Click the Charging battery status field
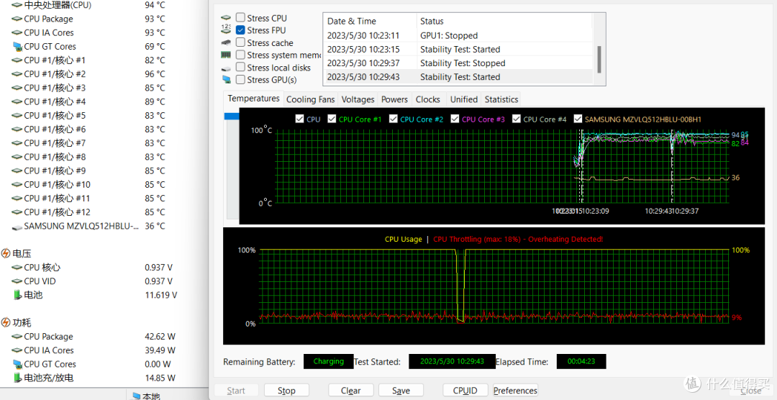777x400 pixels. (329, 361)
